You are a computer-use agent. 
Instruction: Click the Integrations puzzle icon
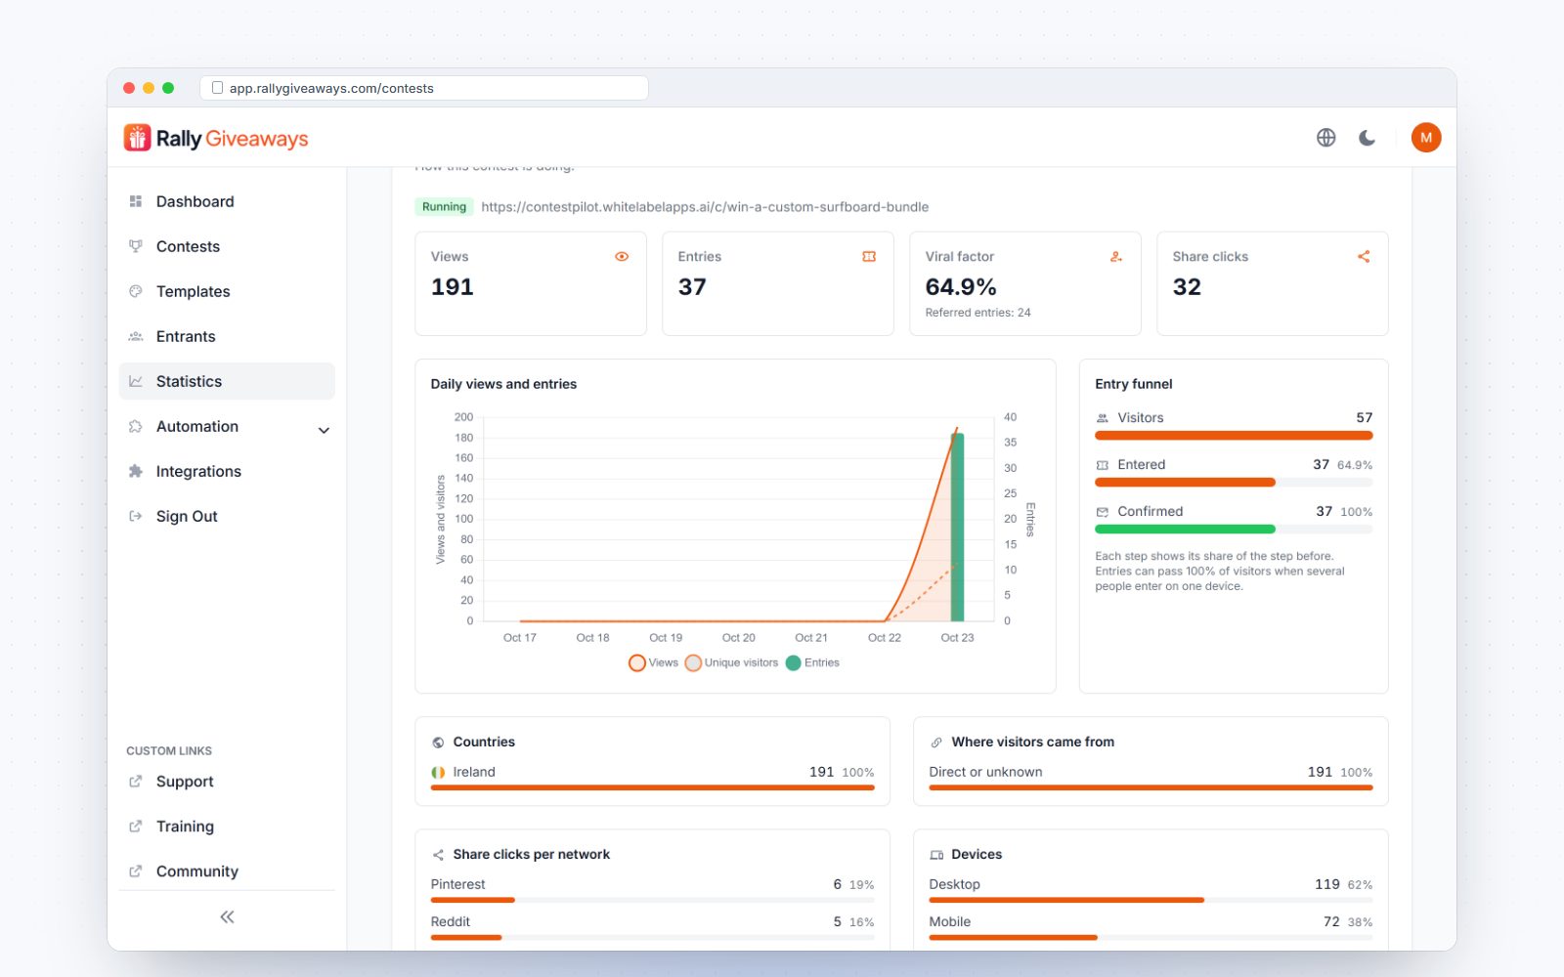[136, 471]
